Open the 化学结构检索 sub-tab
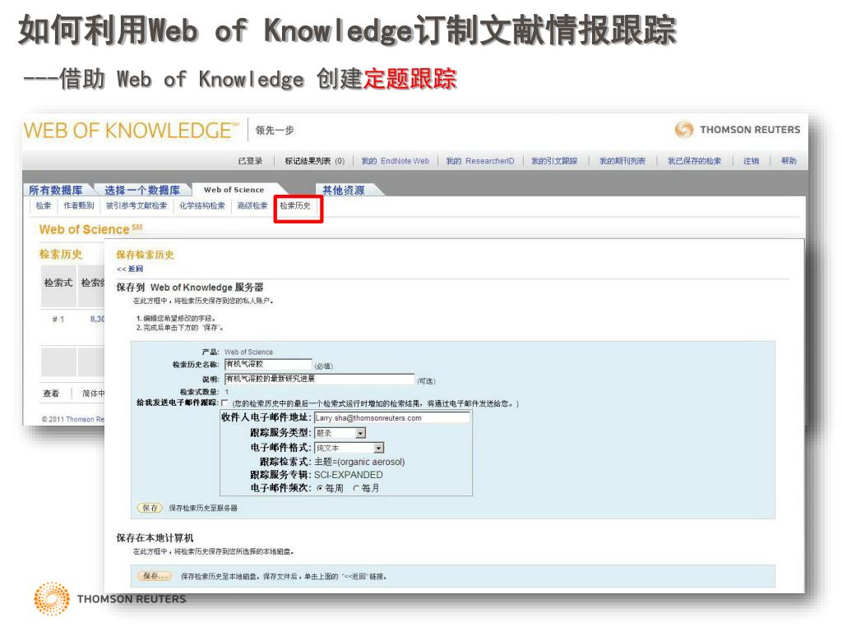 pos(202,205)
